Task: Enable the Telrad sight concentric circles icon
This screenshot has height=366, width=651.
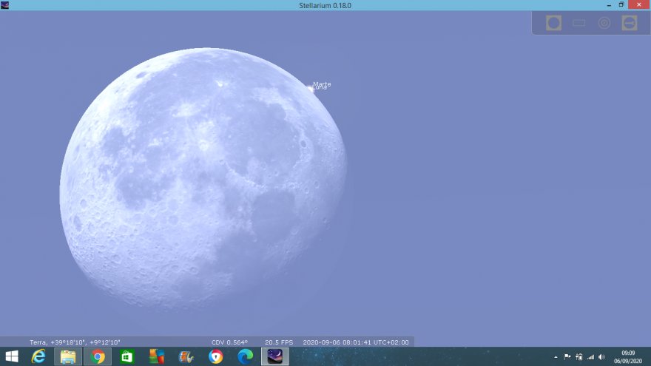Action: click(604, 23)
